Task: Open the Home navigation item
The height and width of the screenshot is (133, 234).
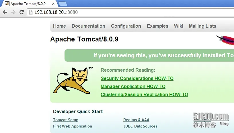Action: coord(59,26)
